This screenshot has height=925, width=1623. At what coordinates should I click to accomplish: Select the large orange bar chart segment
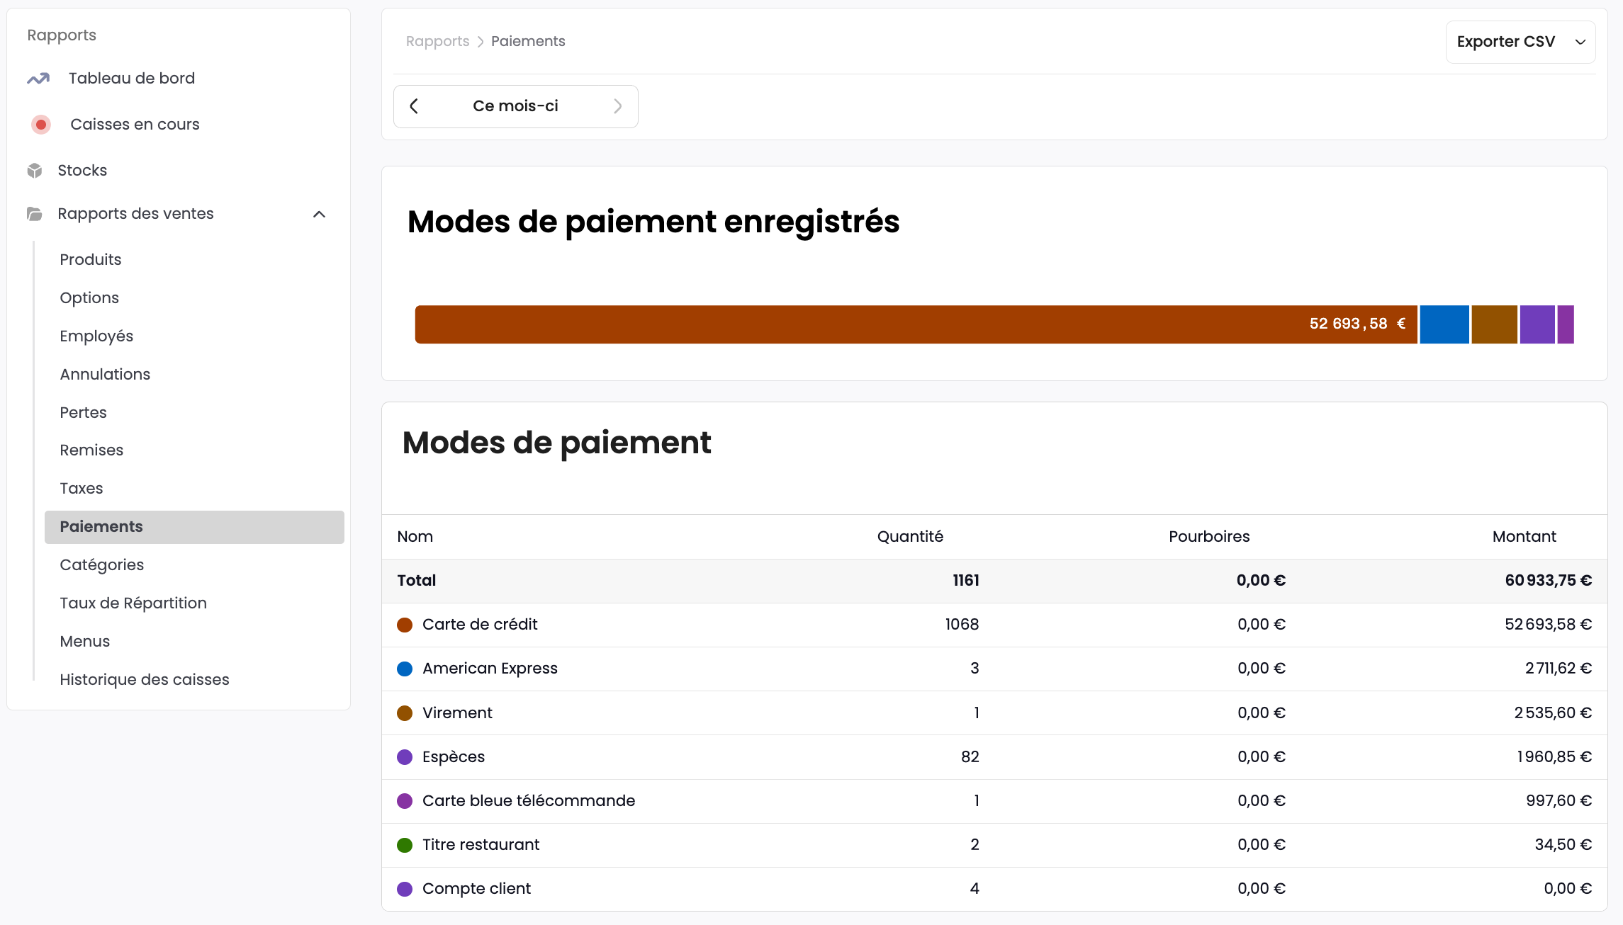[x=914, y=324]
